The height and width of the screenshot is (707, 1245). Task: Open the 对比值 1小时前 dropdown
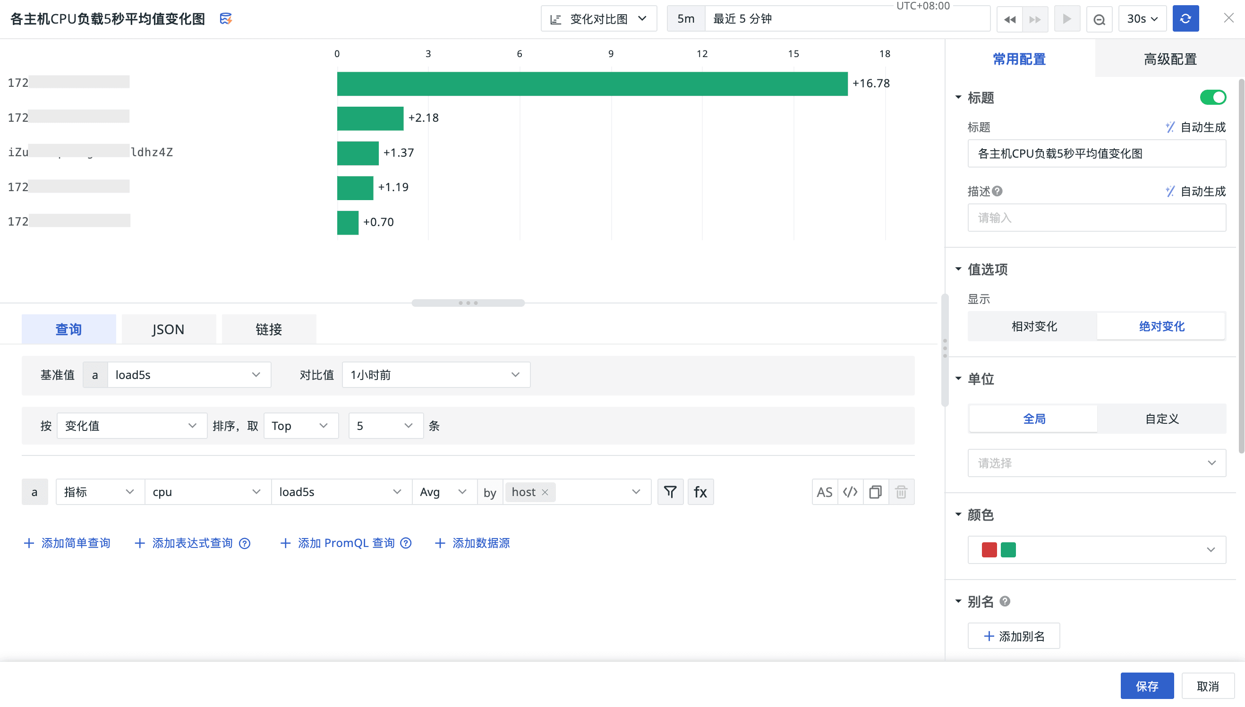435,374
